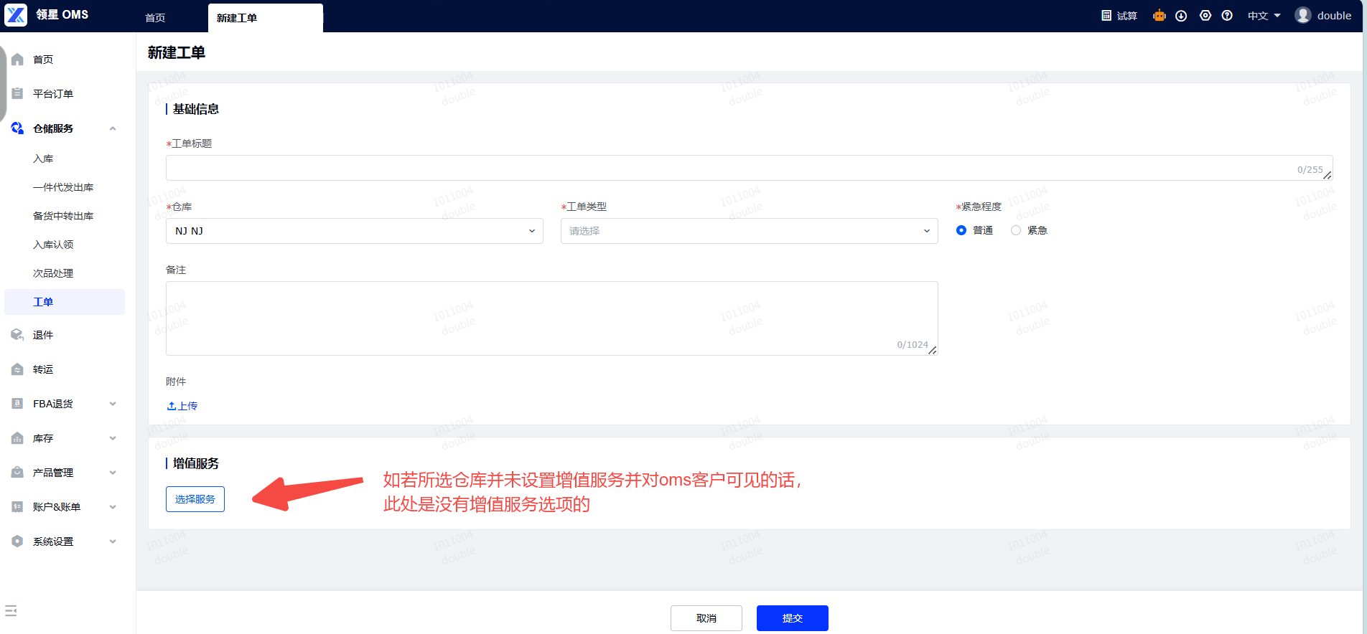
Task: Click the orange robot assistant icon
Action: coord(1159,16)
